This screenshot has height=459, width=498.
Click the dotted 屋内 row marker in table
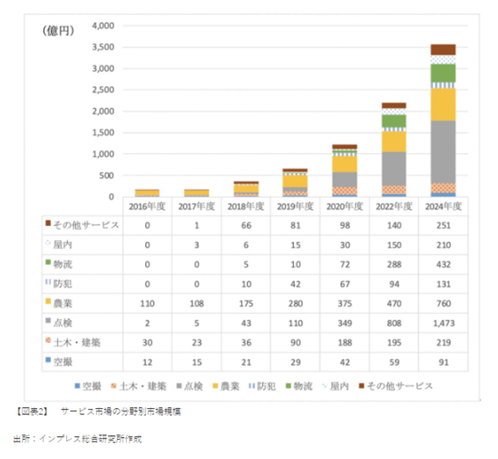pyautogui.click(x=48, y=243)
